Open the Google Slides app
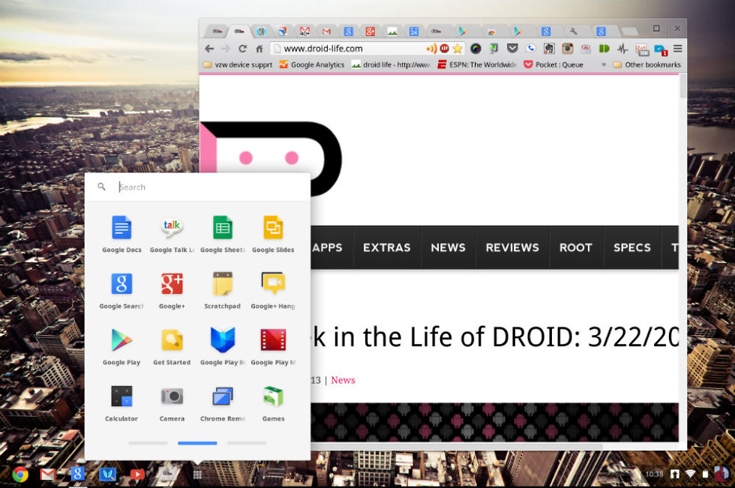The image size is (735, 488). [x=273, y=228]
